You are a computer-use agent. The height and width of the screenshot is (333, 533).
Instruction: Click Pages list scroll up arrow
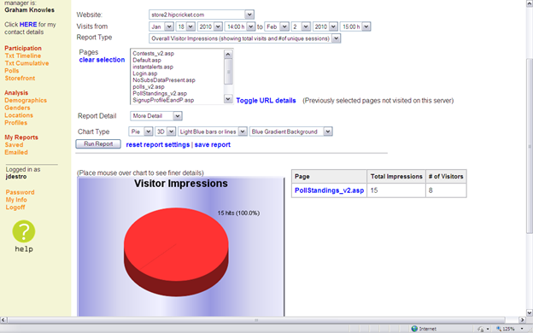[228, 54]
